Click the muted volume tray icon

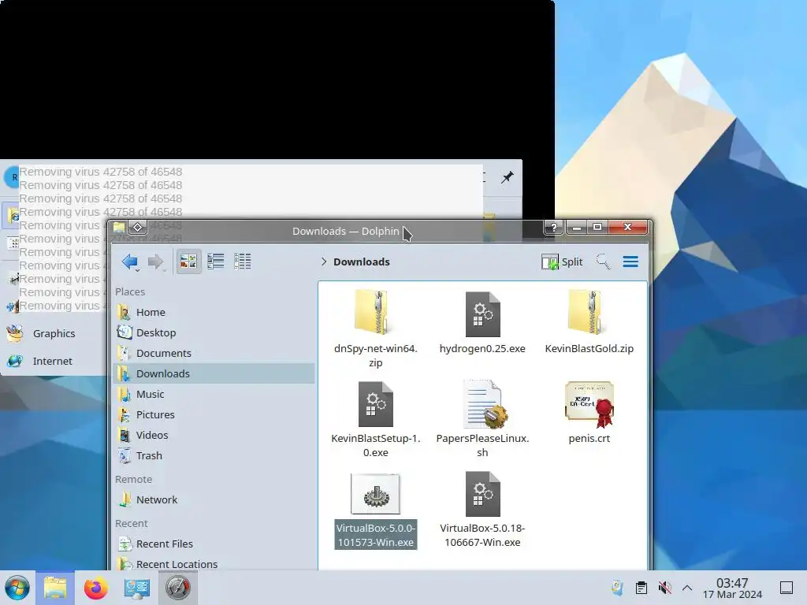(x=664, y=588)
